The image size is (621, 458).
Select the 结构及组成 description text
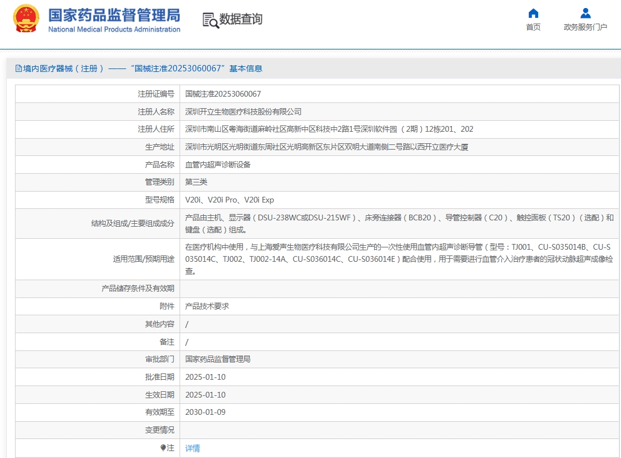click(x=399, y=224)
